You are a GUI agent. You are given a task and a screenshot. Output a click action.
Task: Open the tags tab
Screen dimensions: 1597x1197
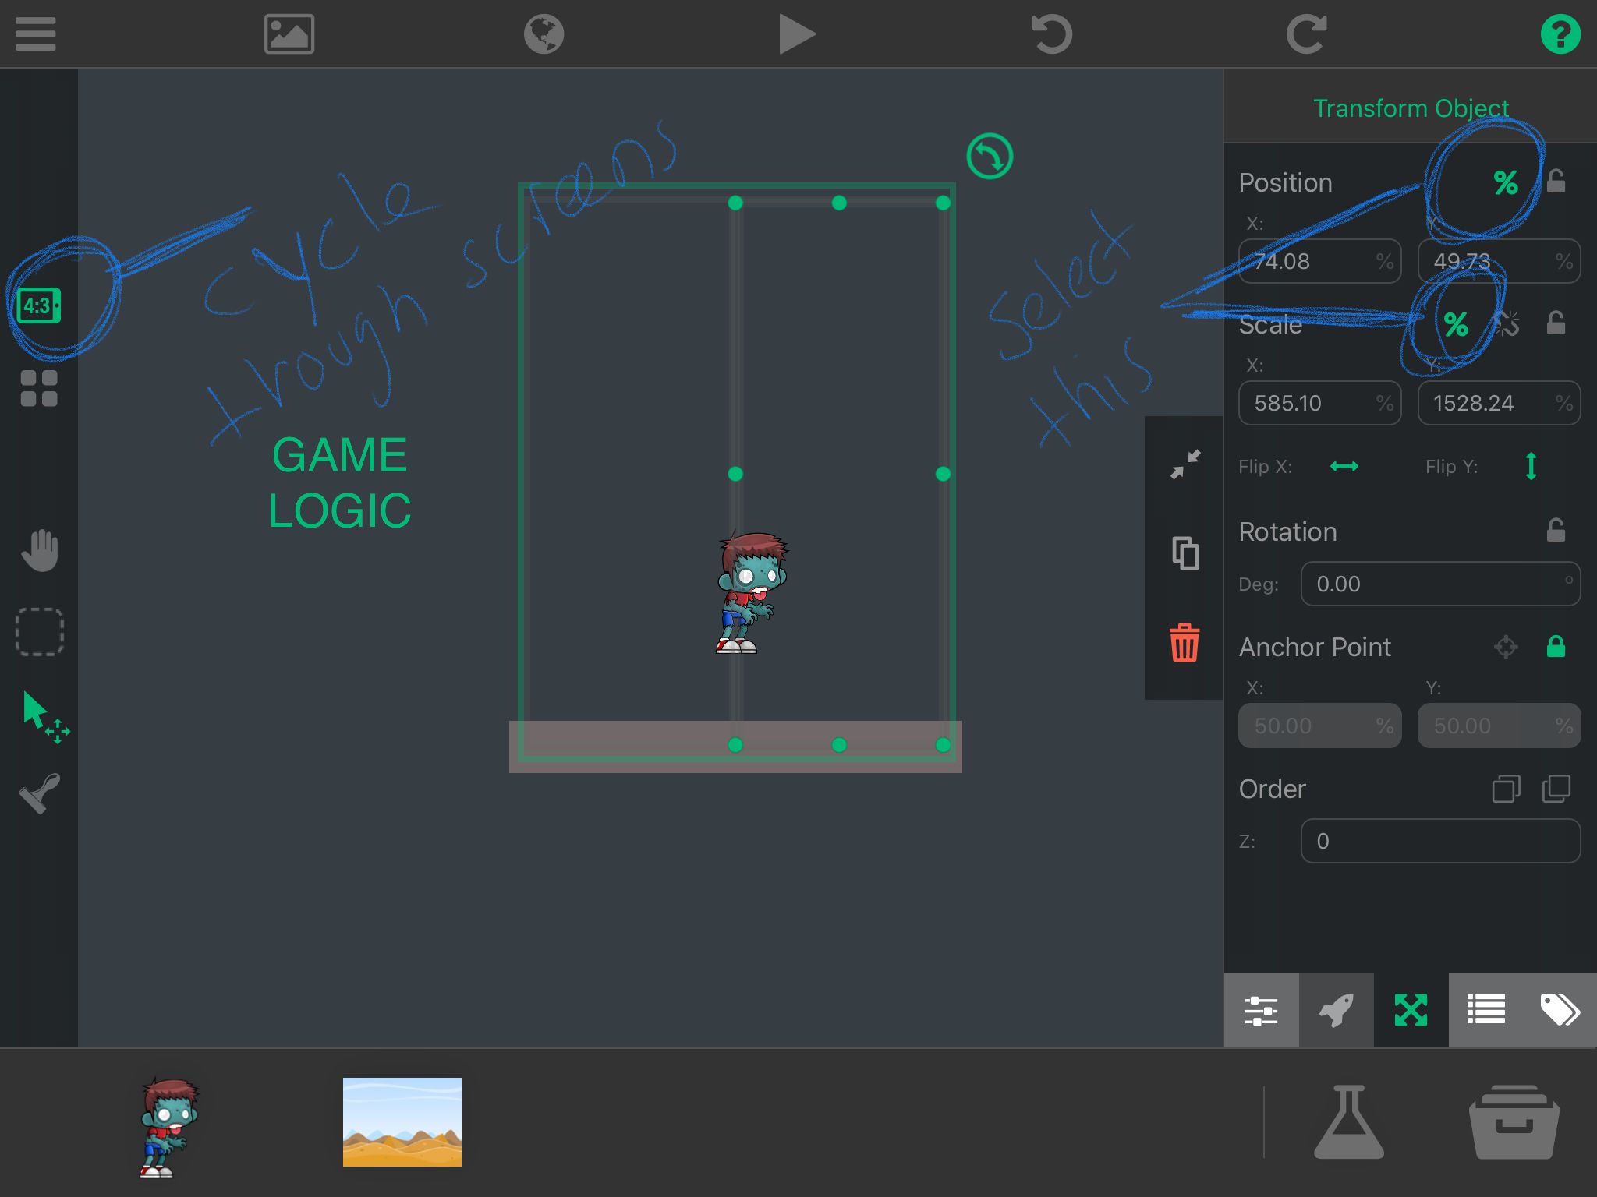tap(1560, 1010)
